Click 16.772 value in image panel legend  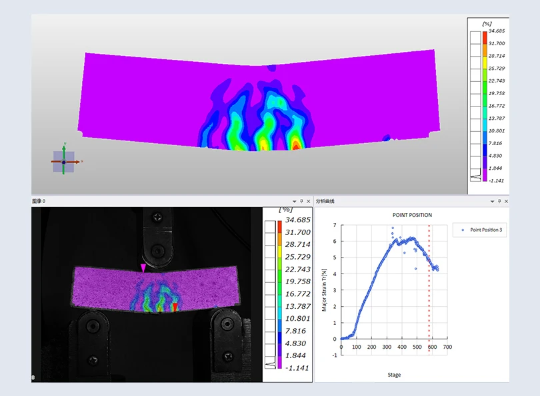(298, 294)
